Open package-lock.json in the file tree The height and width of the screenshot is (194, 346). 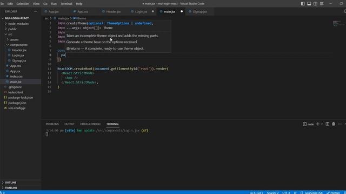(21, 98)
